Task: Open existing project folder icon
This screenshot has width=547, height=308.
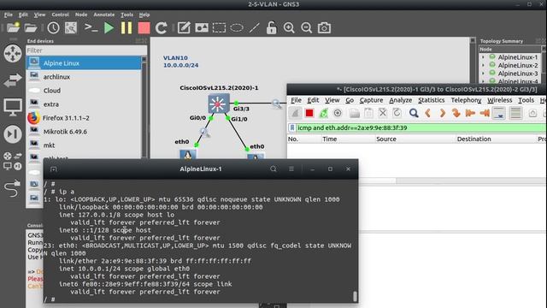Action: (x=31, y=28)
